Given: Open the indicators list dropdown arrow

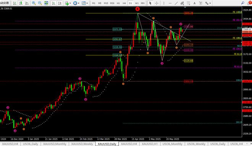Looking at the screenshot, I should pyautogui.click(x=70, y=3).
